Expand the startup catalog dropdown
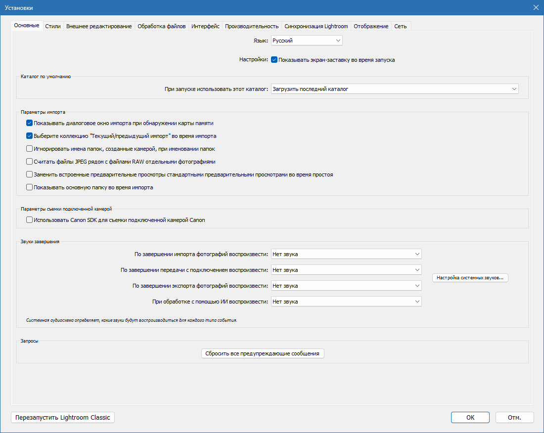 pos(395,89)
